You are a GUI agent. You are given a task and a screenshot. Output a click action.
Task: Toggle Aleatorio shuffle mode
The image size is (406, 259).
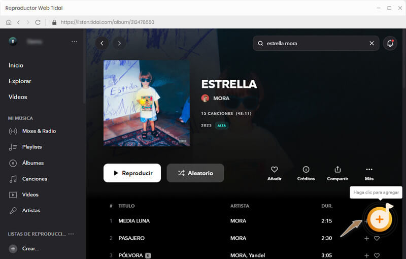coord(195,173)
